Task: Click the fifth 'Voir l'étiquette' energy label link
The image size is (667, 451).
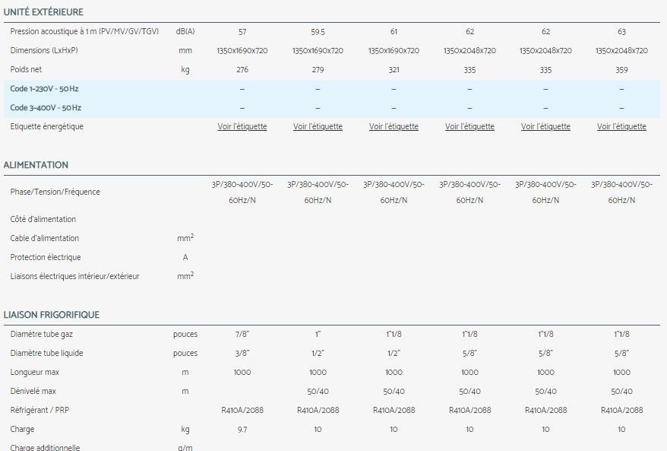Action: 545,127
